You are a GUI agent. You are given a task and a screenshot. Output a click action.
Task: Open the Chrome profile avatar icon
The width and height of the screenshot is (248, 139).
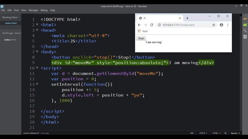[x=221, y=25]
